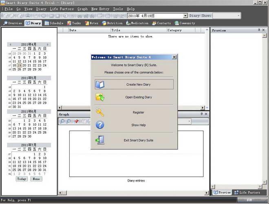Click the folder icon beside Open Existing Diary
The height and width of the screenshot is (204, 269).
point(100,97)
